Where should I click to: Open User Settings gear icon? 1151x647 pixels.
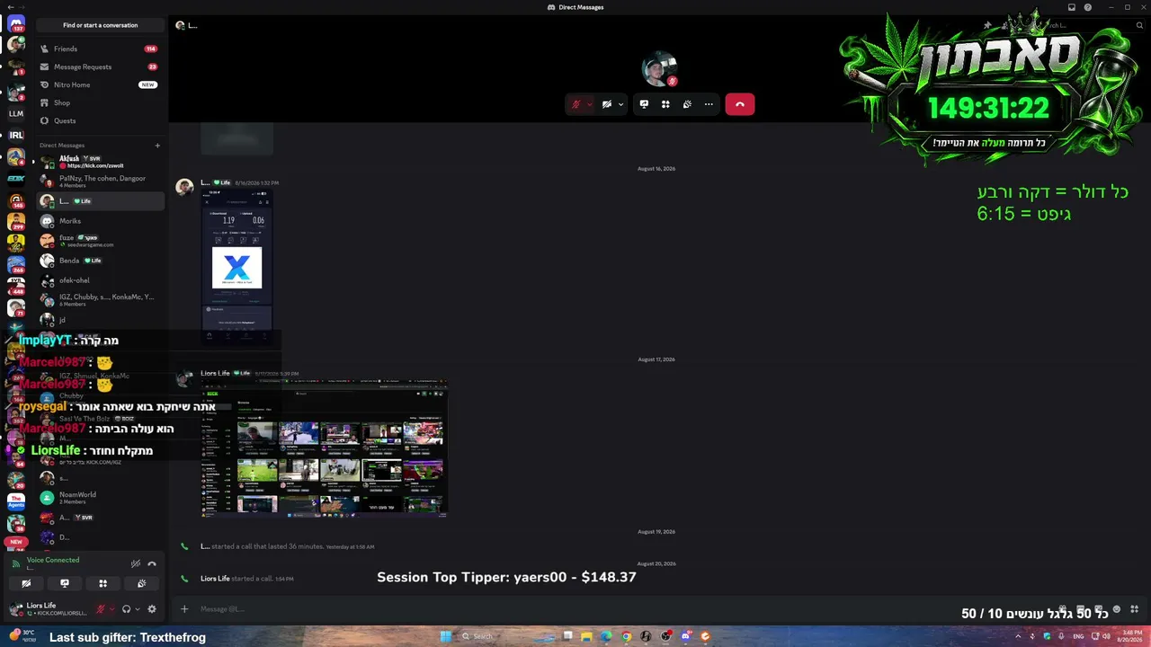click(152, 609)
